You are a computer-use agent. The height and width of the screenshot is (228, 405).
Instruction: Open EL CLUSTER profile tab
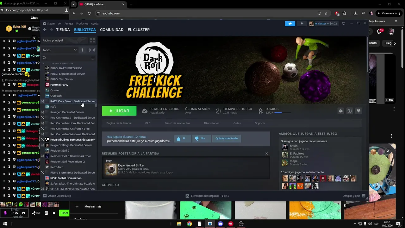point(139,30)
